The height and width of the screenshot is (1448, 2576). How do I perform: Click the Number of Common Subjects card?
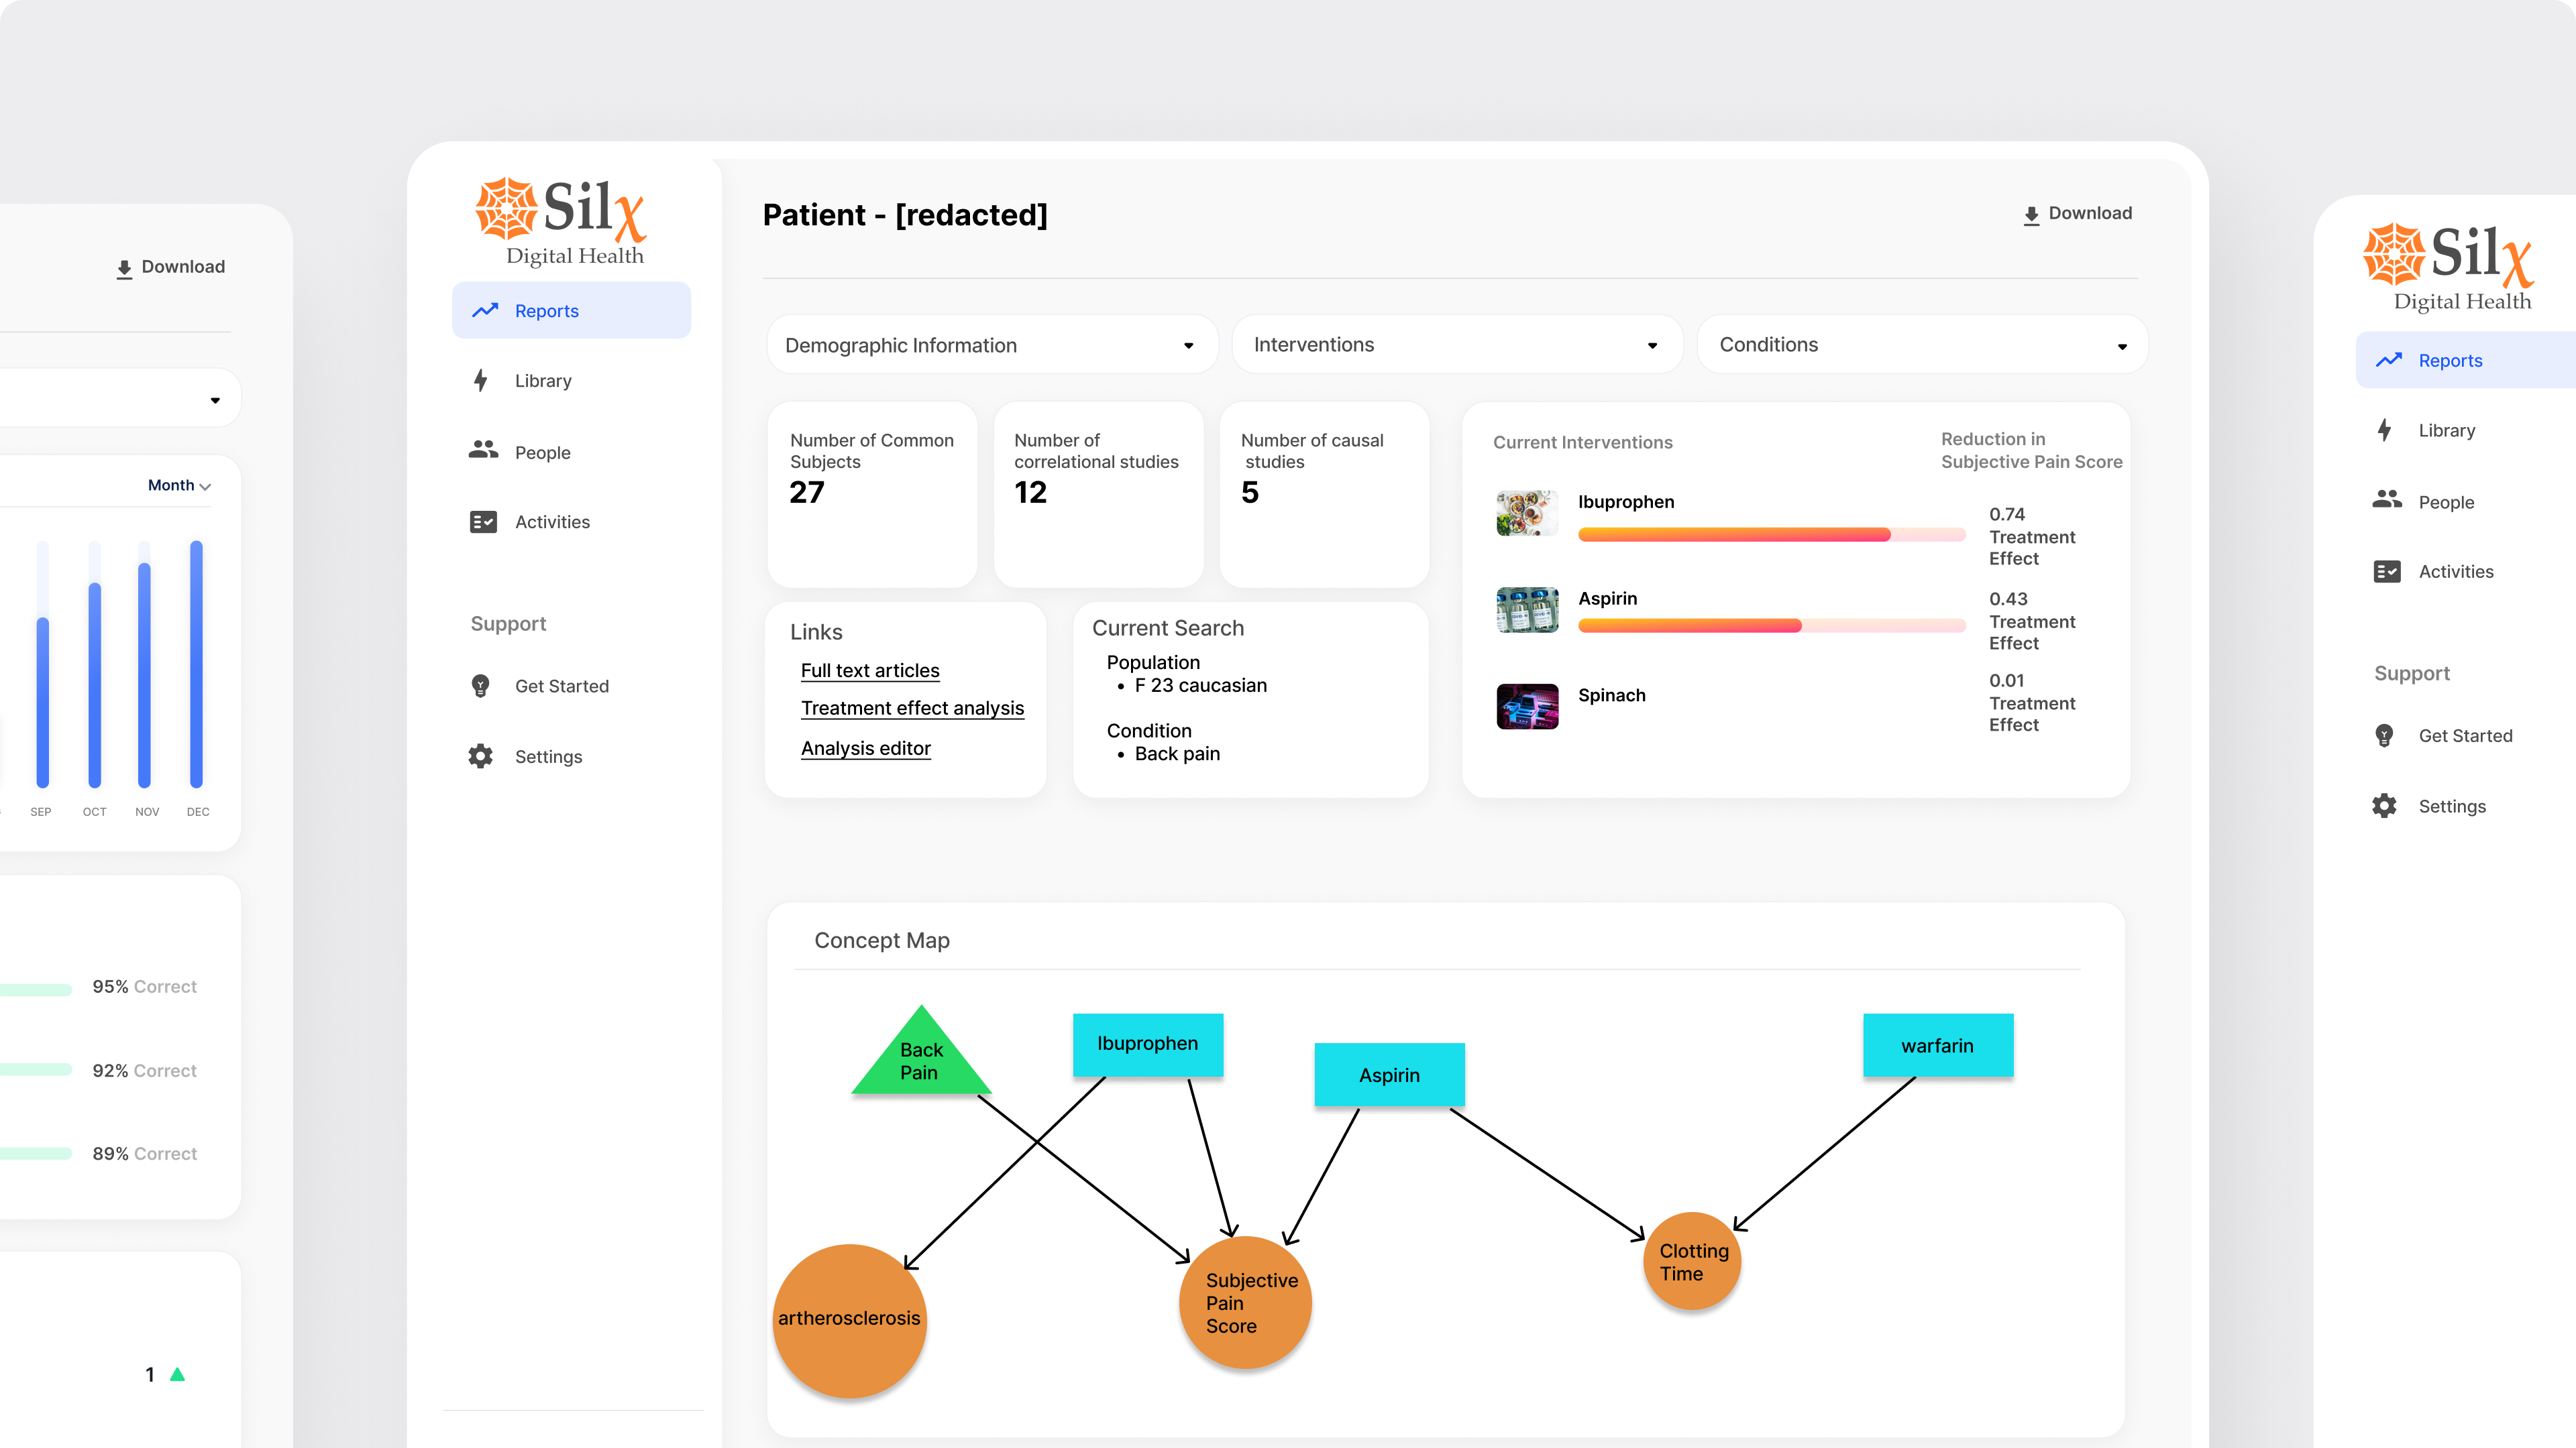(x=872, y=493)
